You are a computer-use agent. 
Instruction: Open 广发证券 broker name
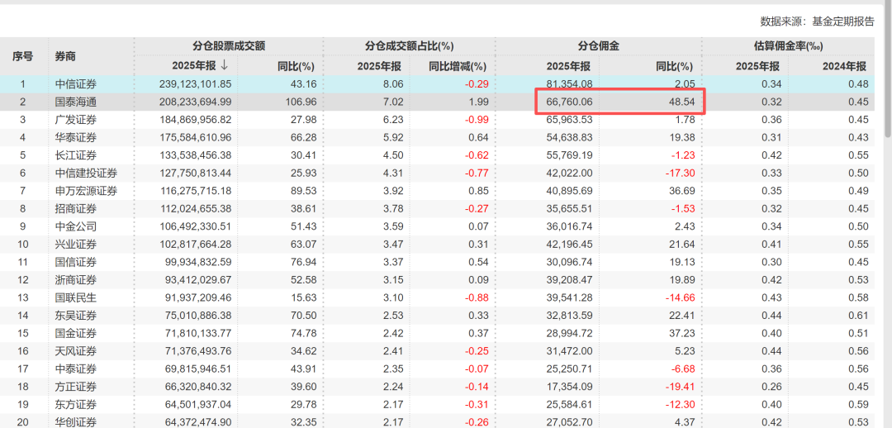76,120
